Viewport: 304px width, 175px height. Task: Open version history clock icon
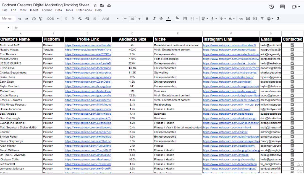tap(271, 7)
